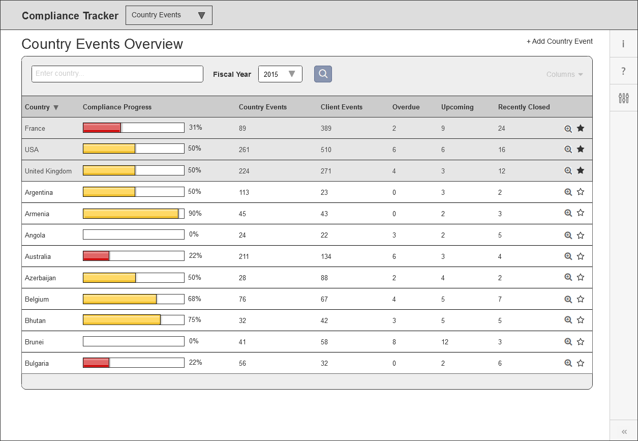Open the info panel icon

click(623, 44)
